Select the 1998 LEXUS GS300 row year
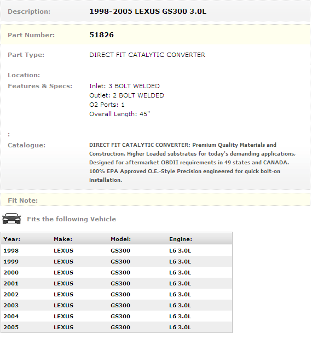This screenshot has width=312, height=344. 11,250
